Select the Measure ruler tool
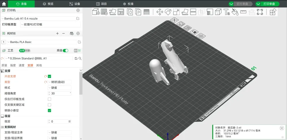This screenshot has height=140, width=287. click(243, 12)
